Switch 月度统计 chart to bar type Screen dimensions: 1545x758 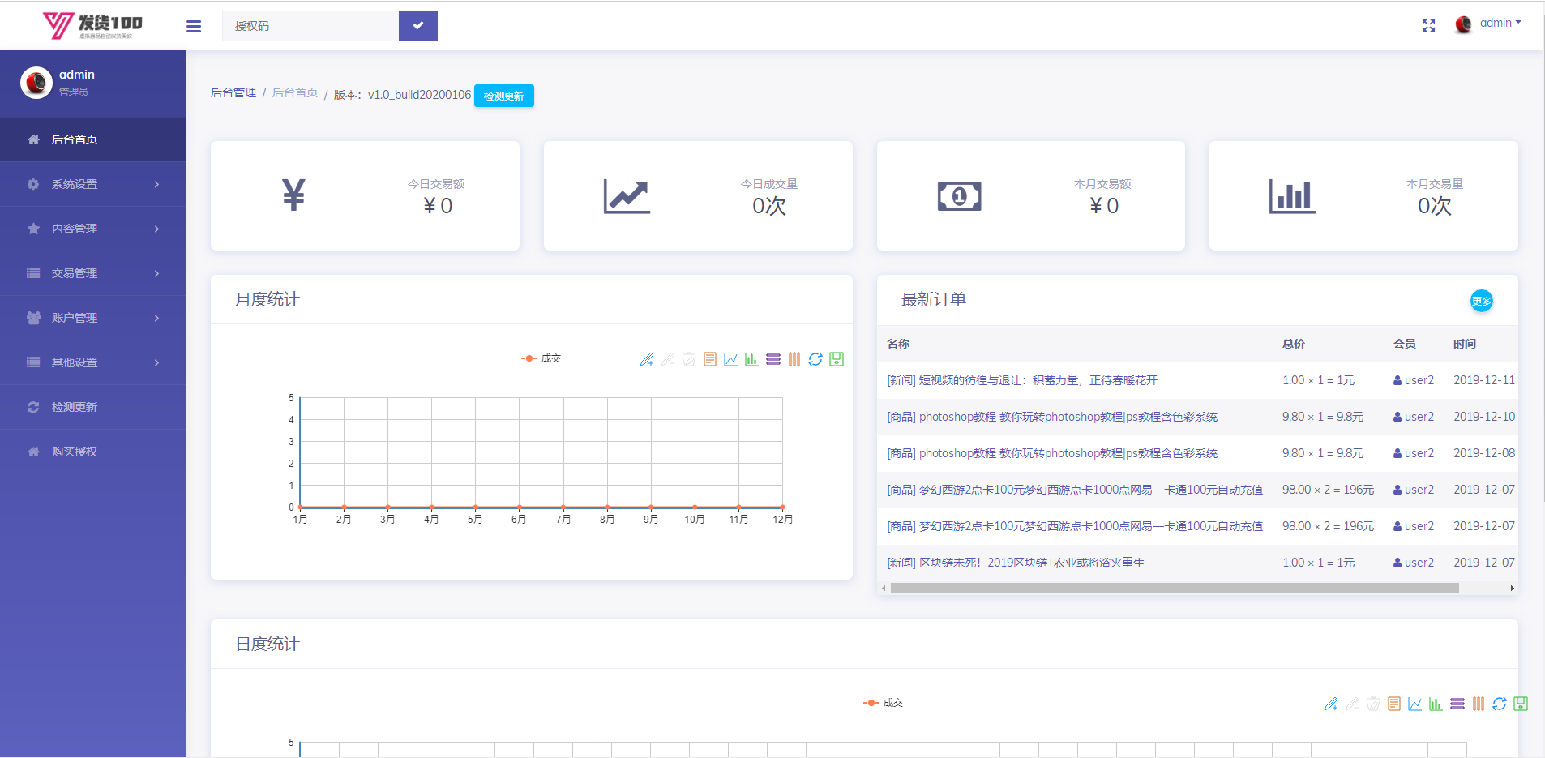pyautogui.click(x=752, y=359)
